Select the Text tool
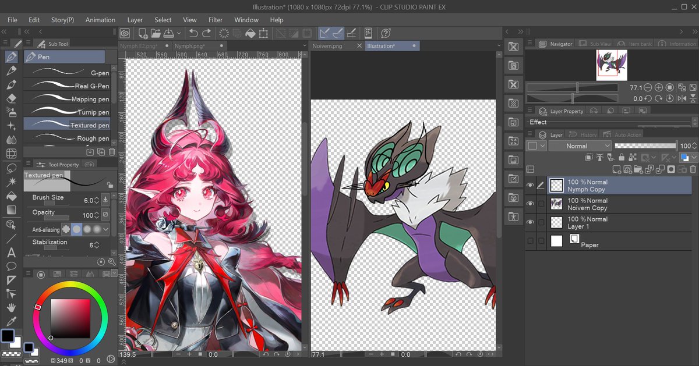The image size is (699, 366). click(x=11, y=253)
